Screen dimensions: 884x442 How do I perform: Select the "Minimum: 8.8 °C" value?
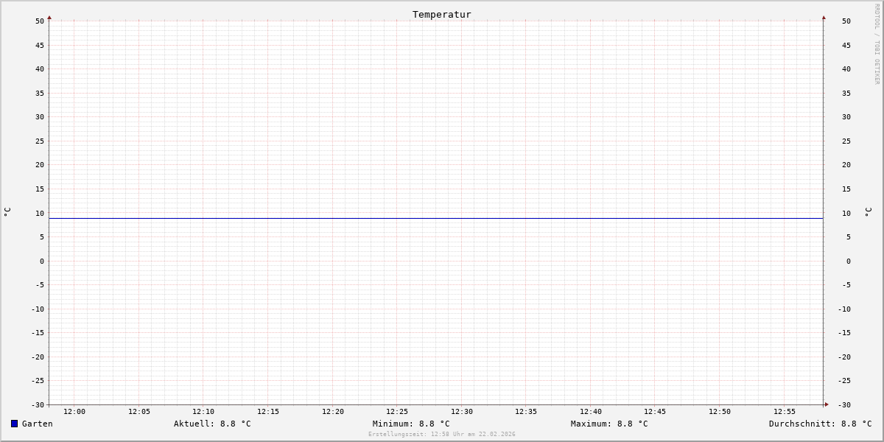(411, 424)
